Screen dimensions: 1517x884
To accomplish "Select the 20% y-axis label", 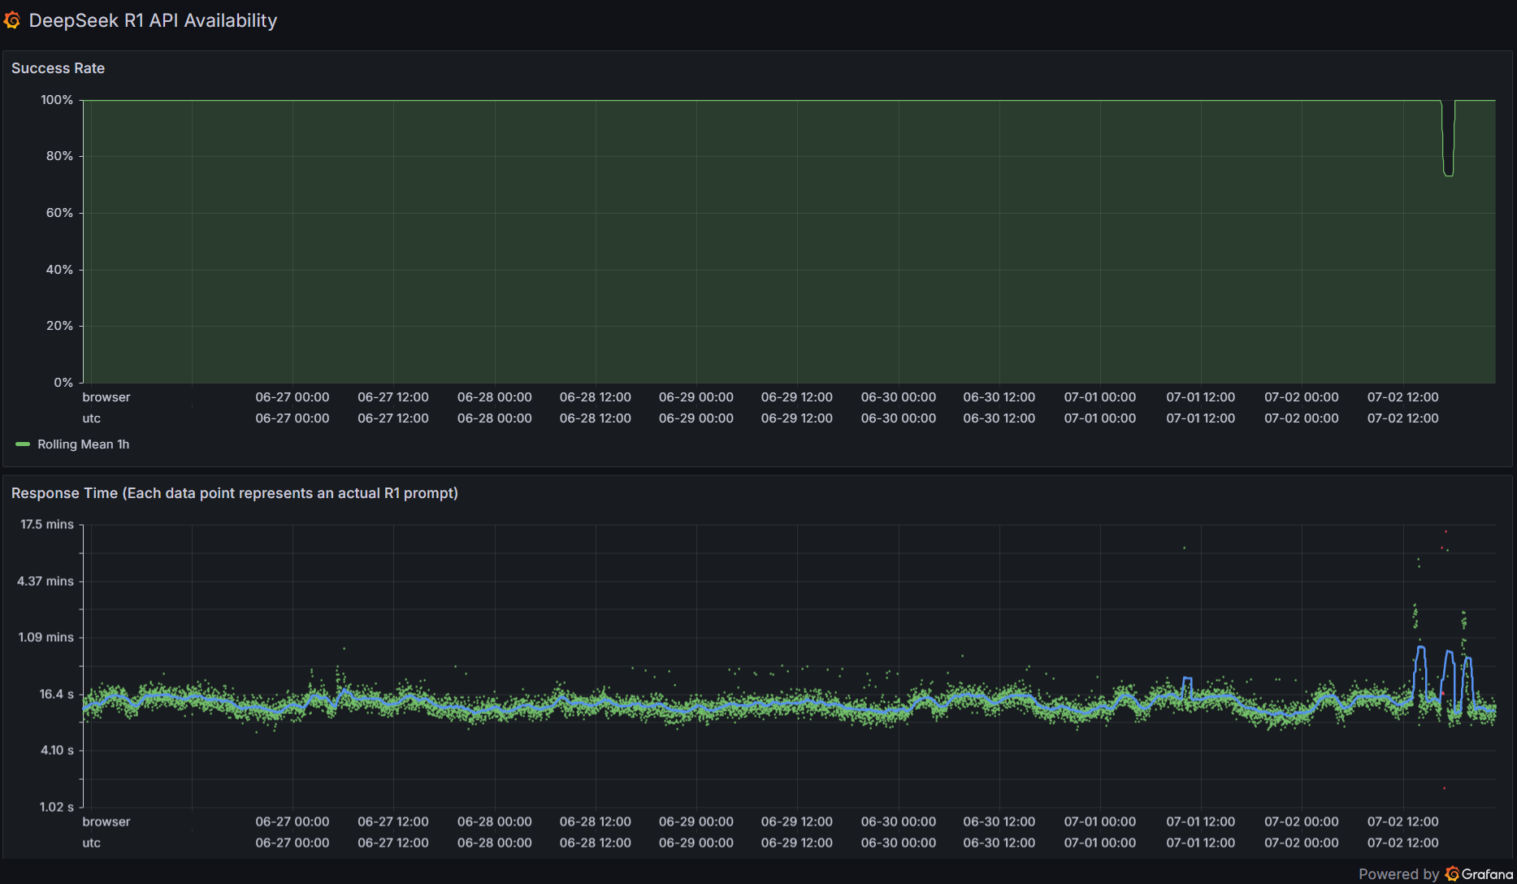I will click(x=59, y=326).
